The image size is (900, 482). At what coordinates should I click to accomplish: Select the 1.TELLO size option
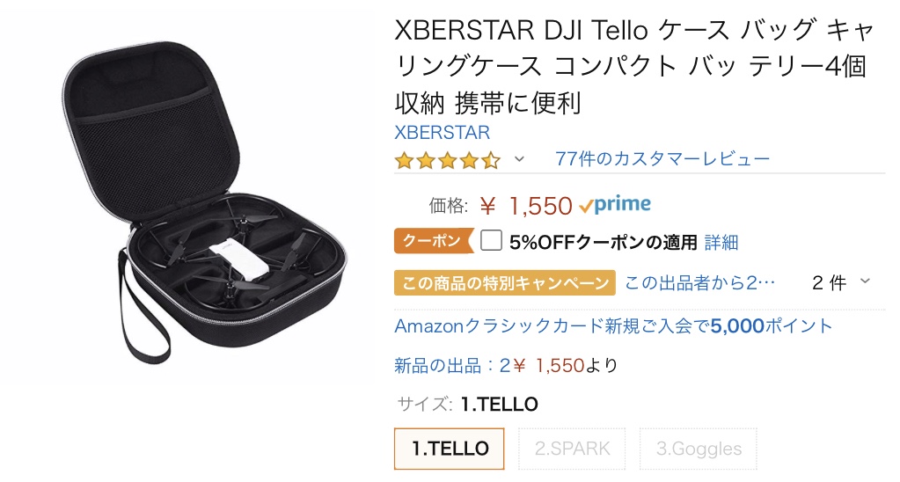[450, 449]
